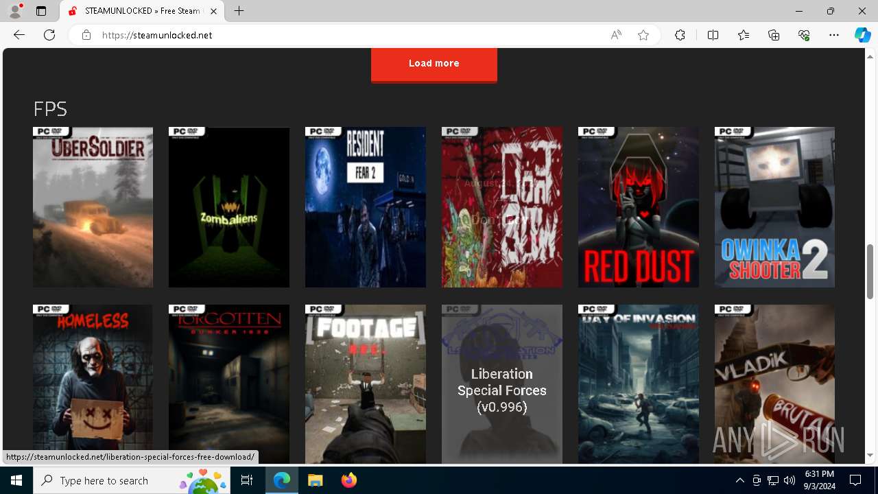This screenshot has width=878, height=494.
Task: Close the STEAMUNLOCKED tab
Action: (214, 11)
